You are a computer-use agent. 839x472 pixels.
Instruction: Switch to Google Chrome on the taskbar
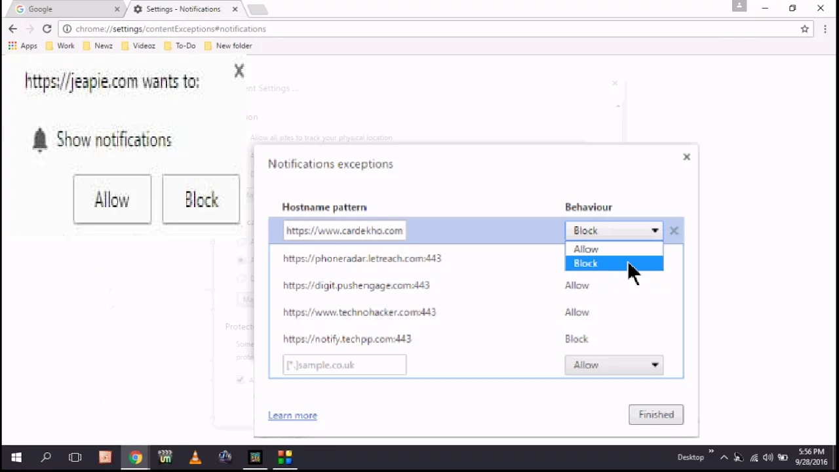[135, 457]
